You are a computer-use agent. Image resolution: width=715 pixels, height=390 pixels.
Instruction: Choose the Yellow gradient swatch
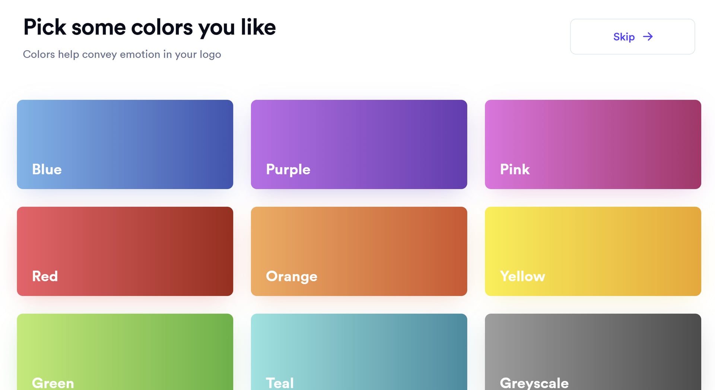593,245
